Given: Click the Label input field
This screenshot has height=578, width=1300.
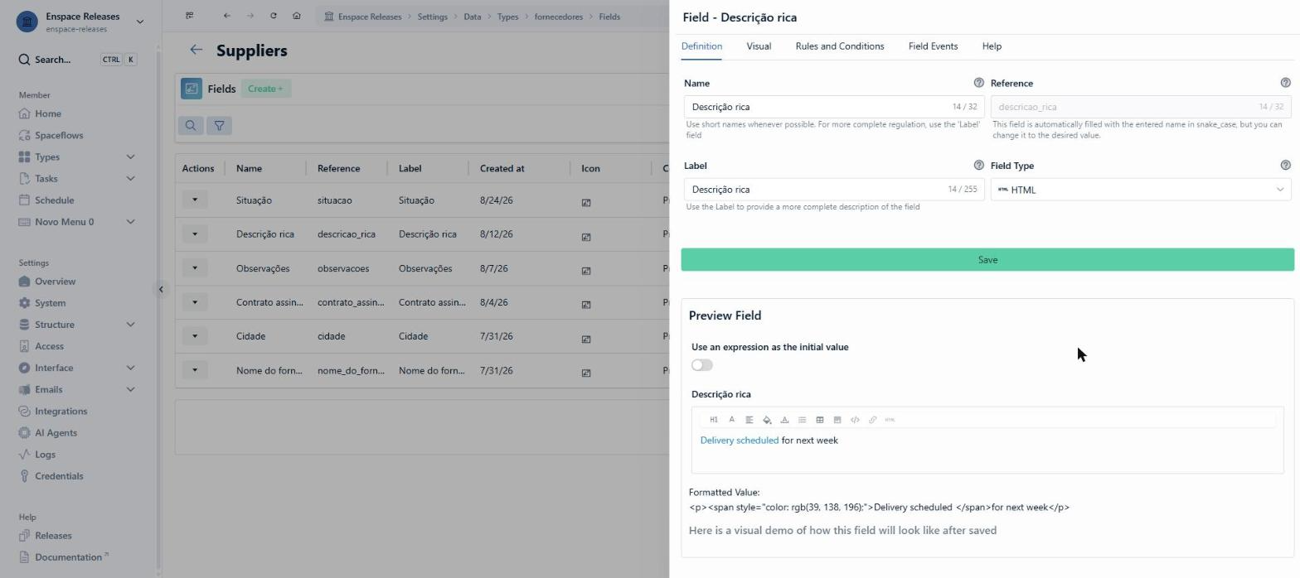Looking at the screenshot, I should (834, 190).
